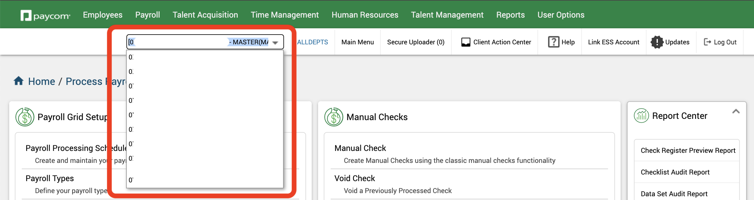The width and height of the screenshot is (754, 200).
Task: Open Data Set Audit Report
Action: tap(674, 194)
